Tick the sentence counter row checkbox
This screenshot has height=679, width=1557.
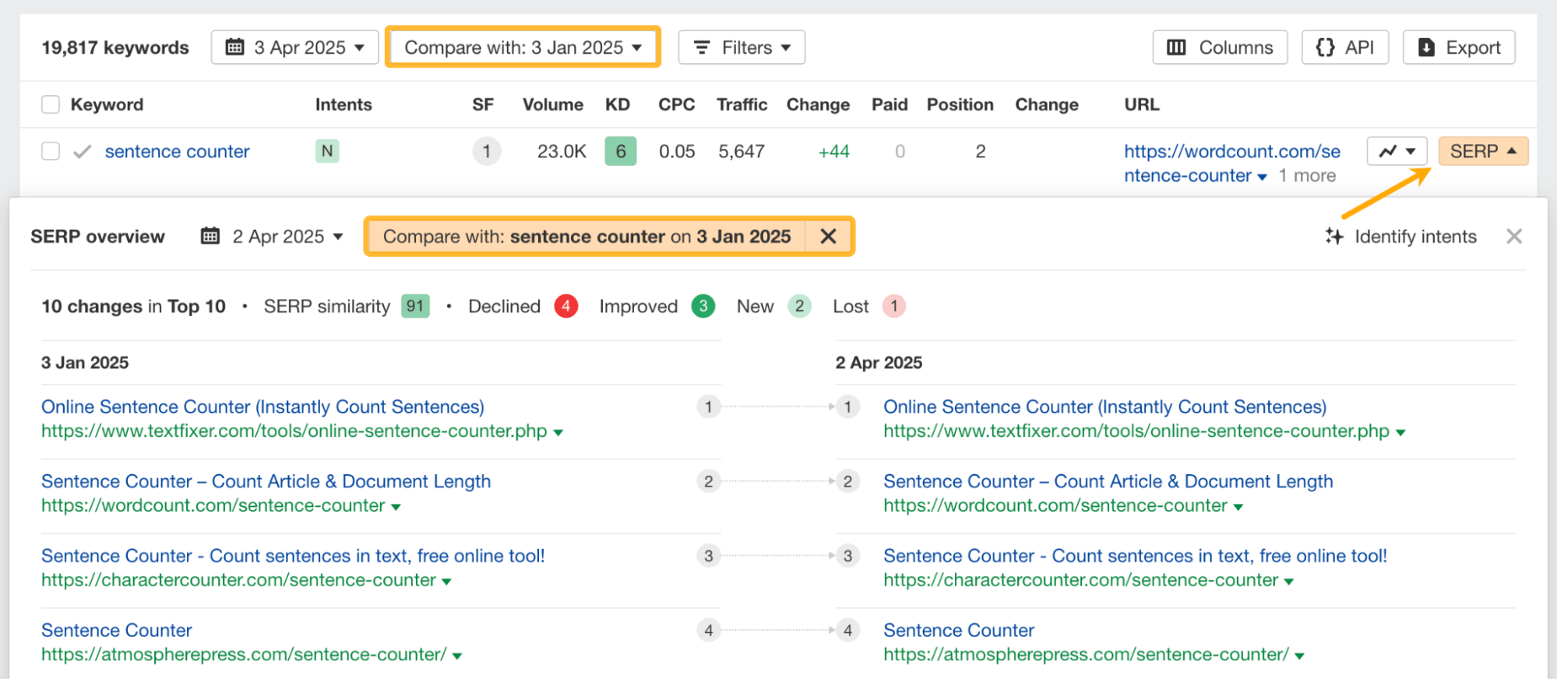pyautogui.click(x=51, y=151)
